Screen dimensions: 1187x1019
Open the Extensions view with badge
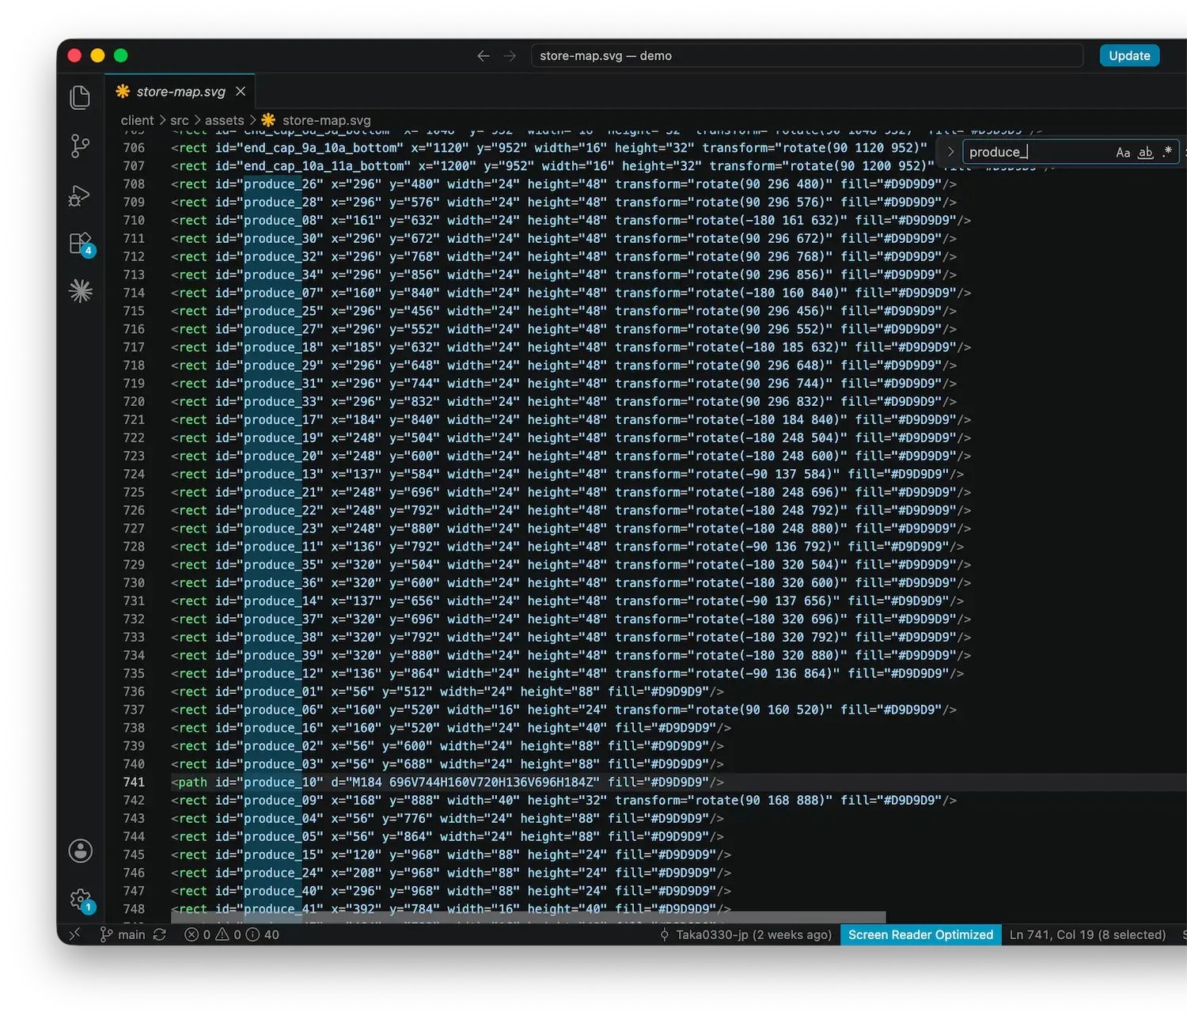click(x=81, y=244)
